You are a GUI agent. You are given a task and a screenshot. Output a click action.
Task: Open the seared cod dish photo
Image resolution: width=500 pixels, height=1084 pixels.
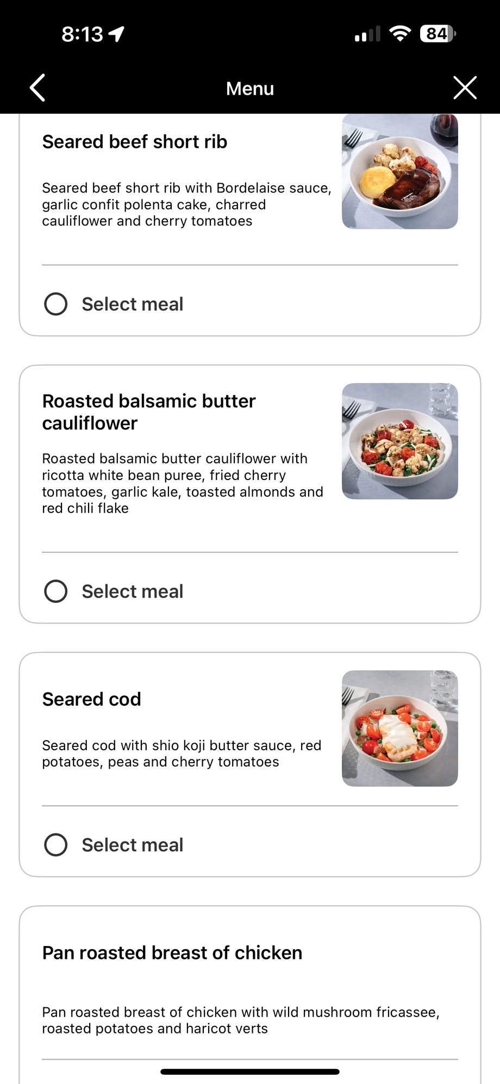pyautogui.click(x=400, y=728)
